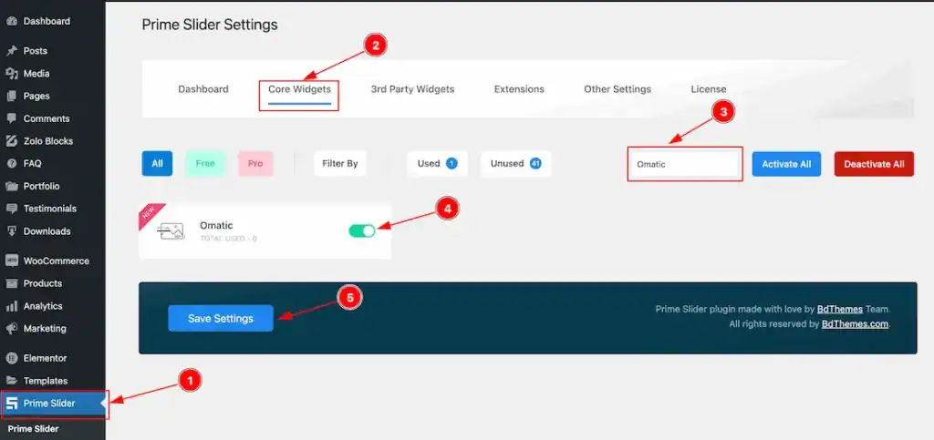934x440 pixels.
Task: Select the All filter button
Action: pos(157,163)
